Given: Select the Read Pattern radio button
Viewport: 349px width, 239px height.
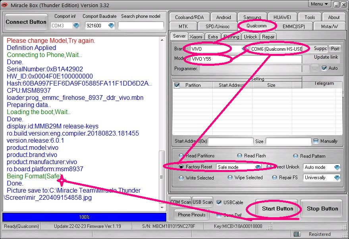Looking at the screenshot, I should (295, 156).
